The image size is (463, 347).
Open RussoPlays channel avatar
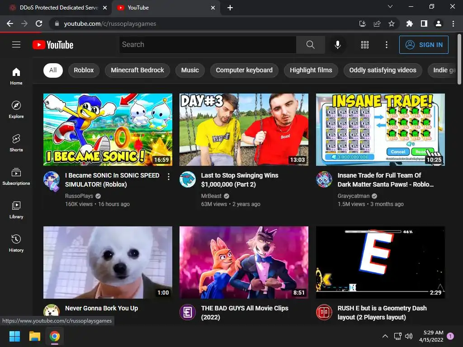tap(52, 179)
